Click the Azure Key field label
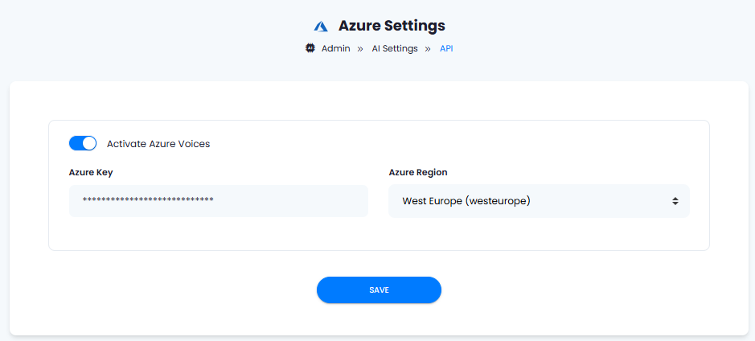 91,172
